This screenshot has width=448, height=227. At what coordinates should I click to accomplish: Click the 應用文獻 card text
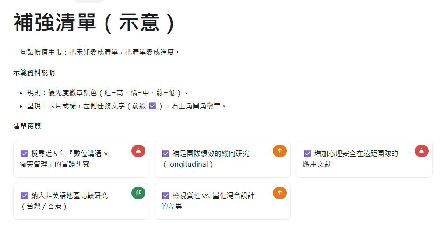click(317, 164)
